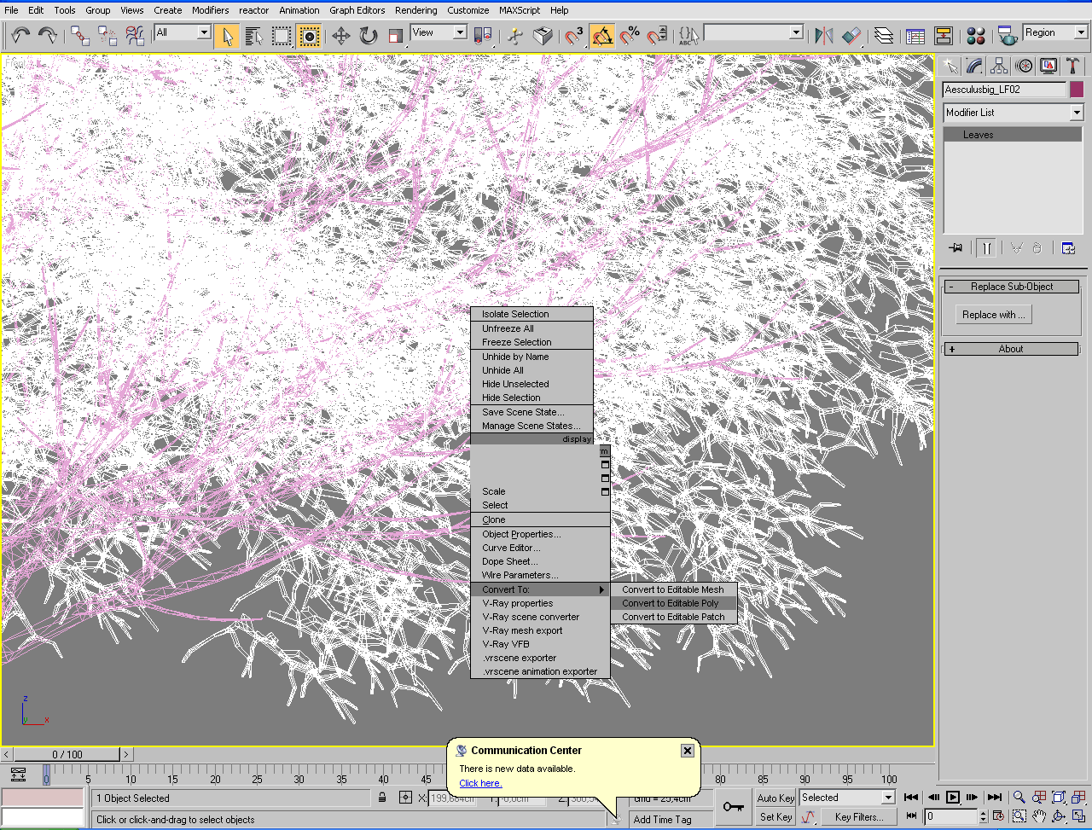Expand the About rollout

tap(1011, 349)
